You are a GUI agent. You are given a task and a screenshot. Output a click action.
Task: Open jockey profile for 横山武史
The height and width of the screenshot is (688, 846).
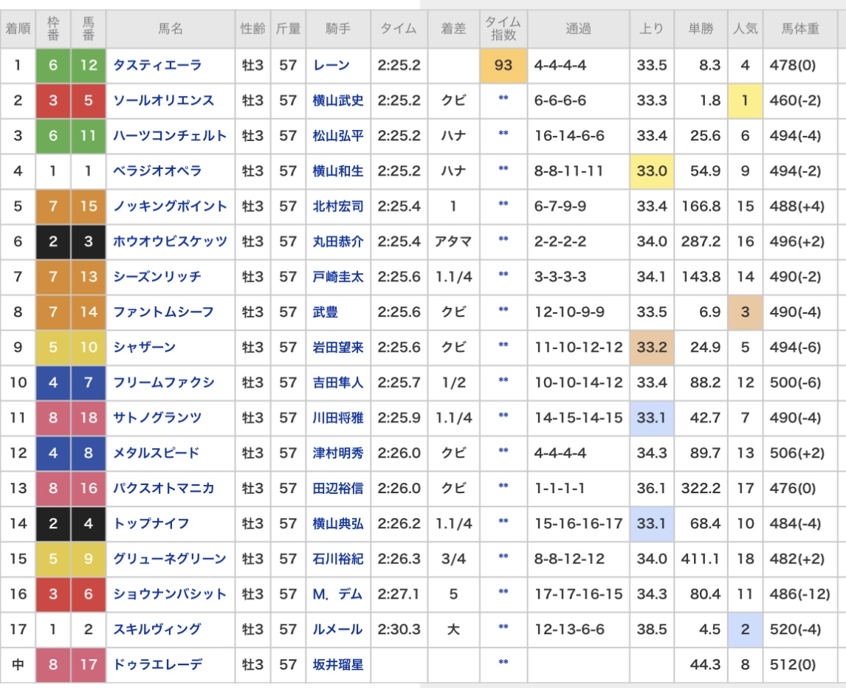pos(338,100)
